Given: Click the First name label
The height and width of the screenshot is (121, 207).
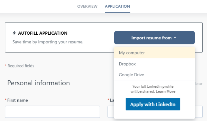Looking at the screenshot, I should coord(17,100).
